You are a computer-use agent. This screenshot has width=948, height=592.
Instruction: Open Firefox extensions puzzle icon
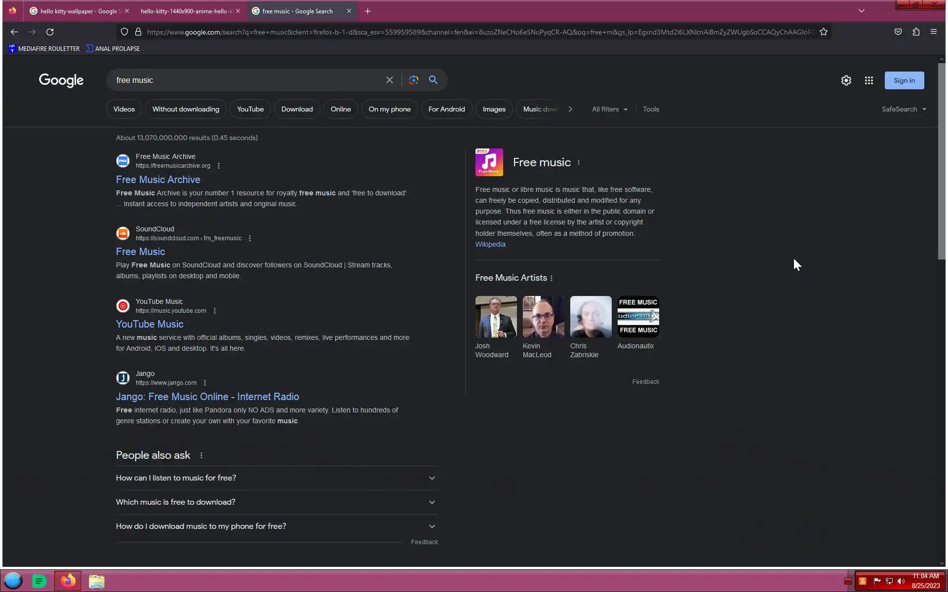pos(916,32)
